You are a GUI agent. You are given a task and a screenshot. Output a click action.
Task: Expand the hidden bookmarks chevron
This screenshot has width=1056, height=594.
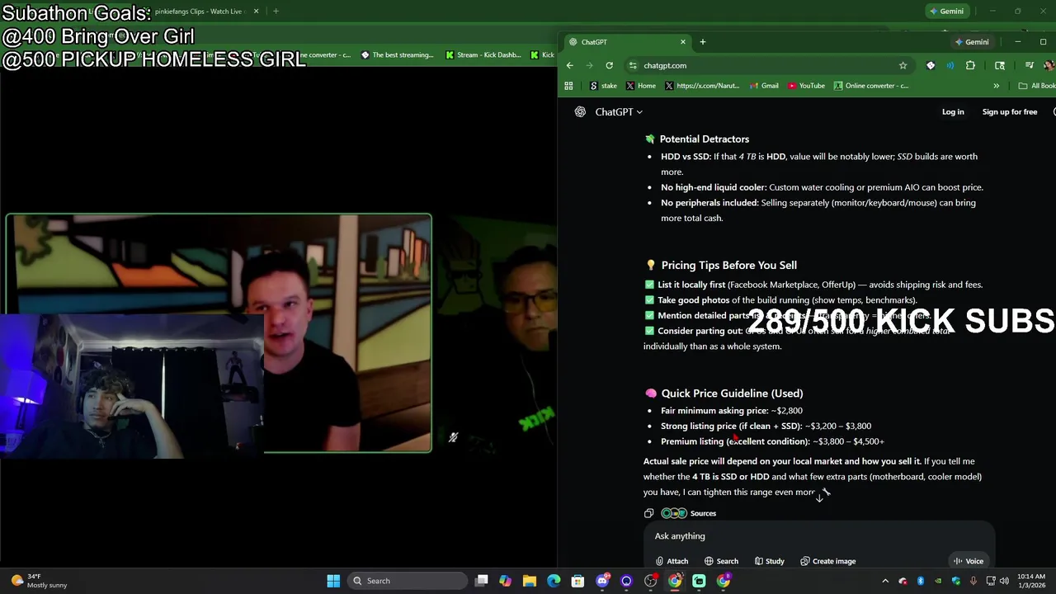pos(996,86)
